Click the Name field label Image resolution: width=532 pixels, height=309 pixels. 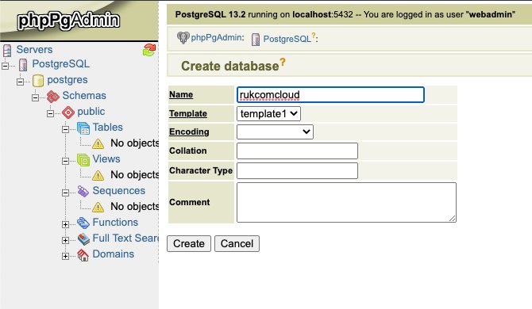pyautogui.click(x=181, y=94)
